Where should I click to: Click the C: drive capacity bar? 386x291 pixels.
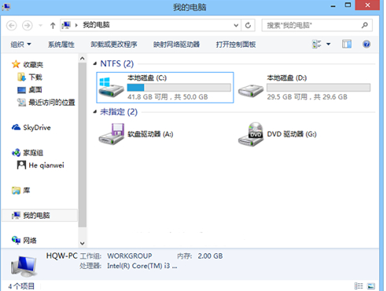click(179, 88)
